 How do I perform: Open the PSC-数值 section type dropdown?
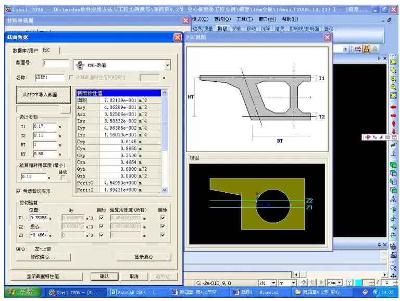point(167,65)
